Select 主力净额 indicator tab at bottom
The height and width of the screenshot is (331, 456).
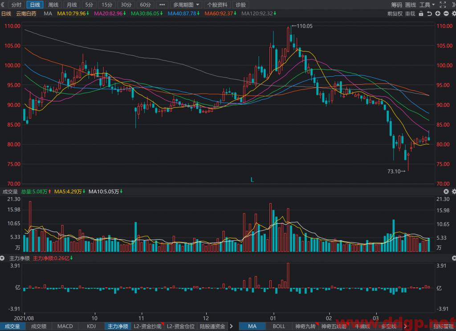118,327
